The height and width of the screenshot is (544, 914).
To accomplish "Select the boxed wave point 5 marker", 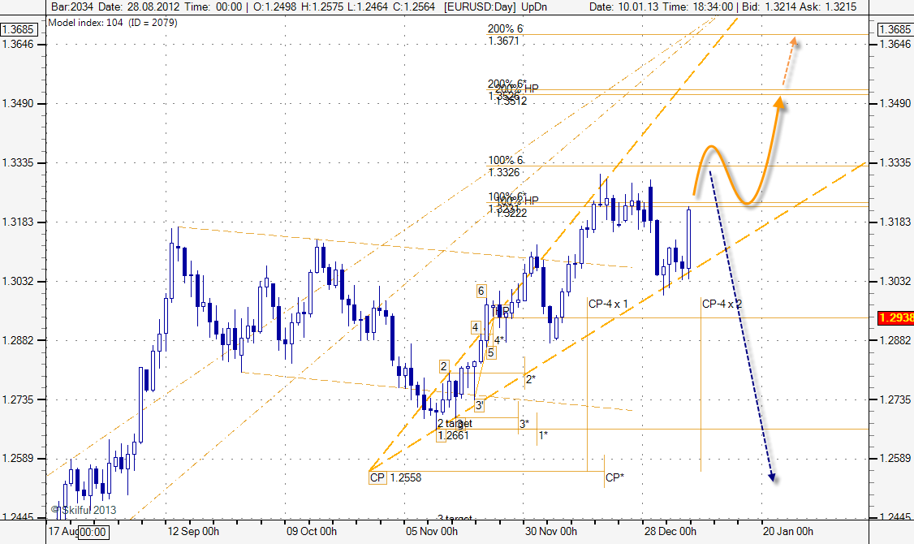I will pos(491,352).
